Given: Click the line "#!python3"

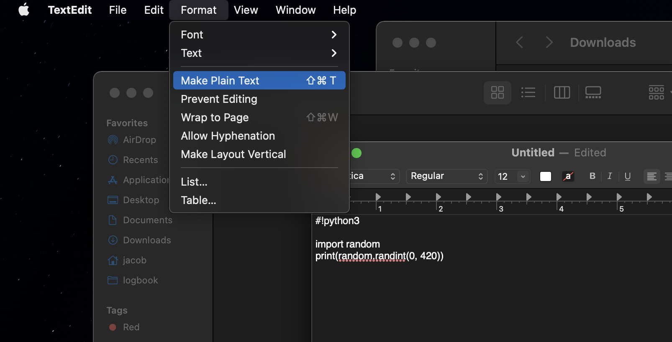Looking at the screenshot, I should (337, 221).
